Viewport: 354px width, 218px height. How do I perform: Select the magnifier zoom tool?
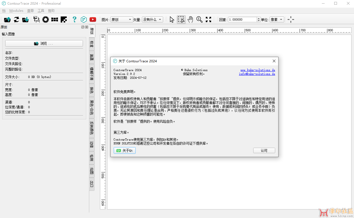pos(199,19)
